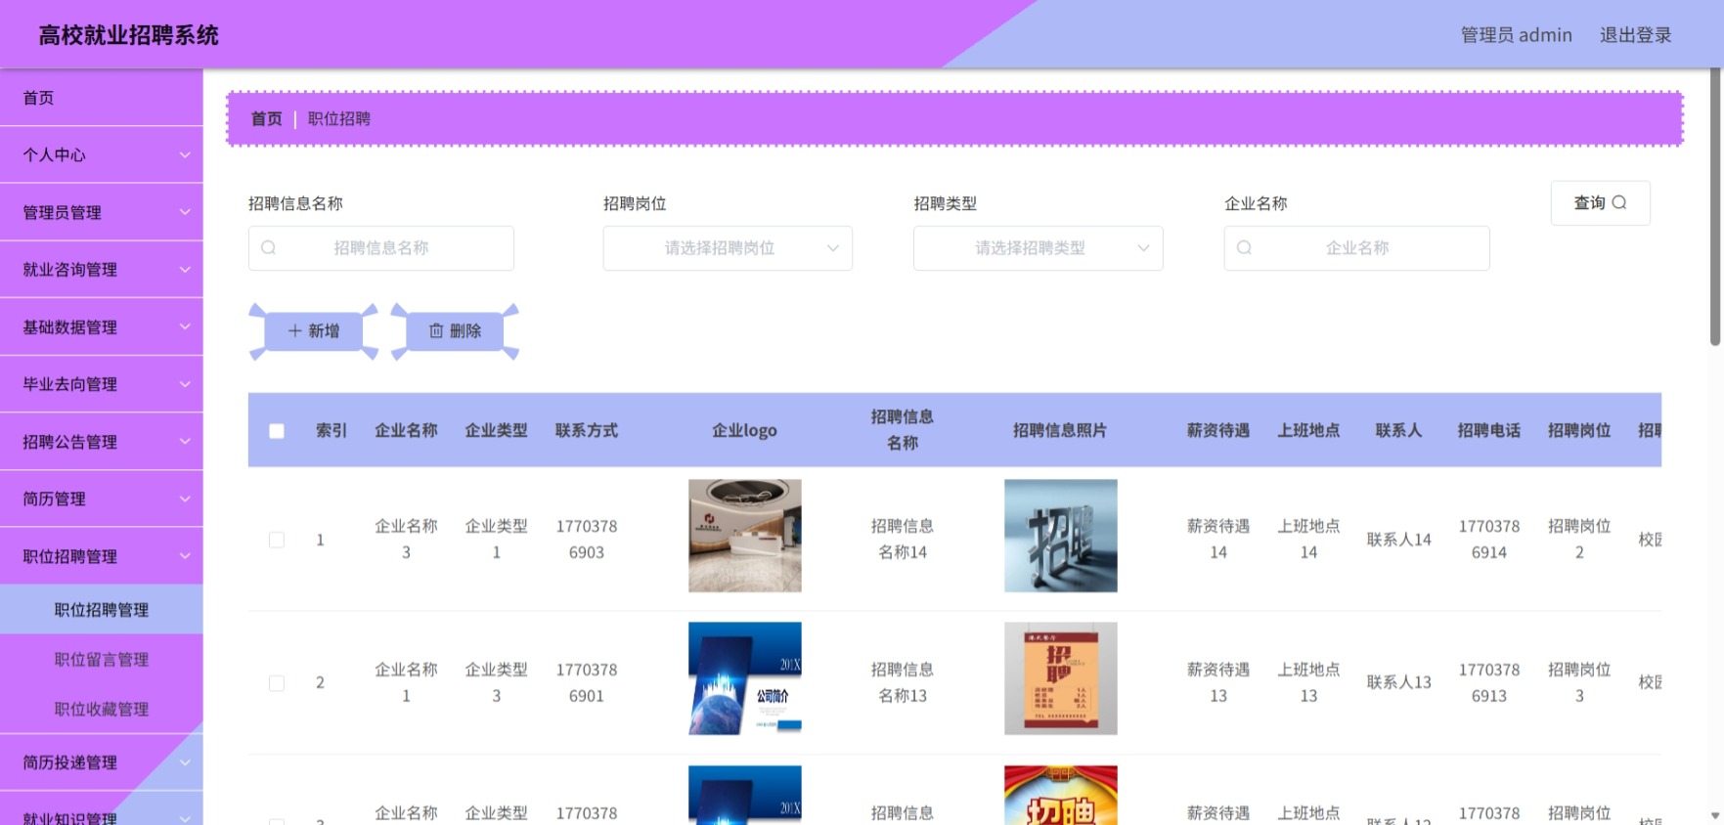Expand the 简历投递管理 menu chevron
The width and height of the screenshot is (1724, 825).
(x=185, y=762)
